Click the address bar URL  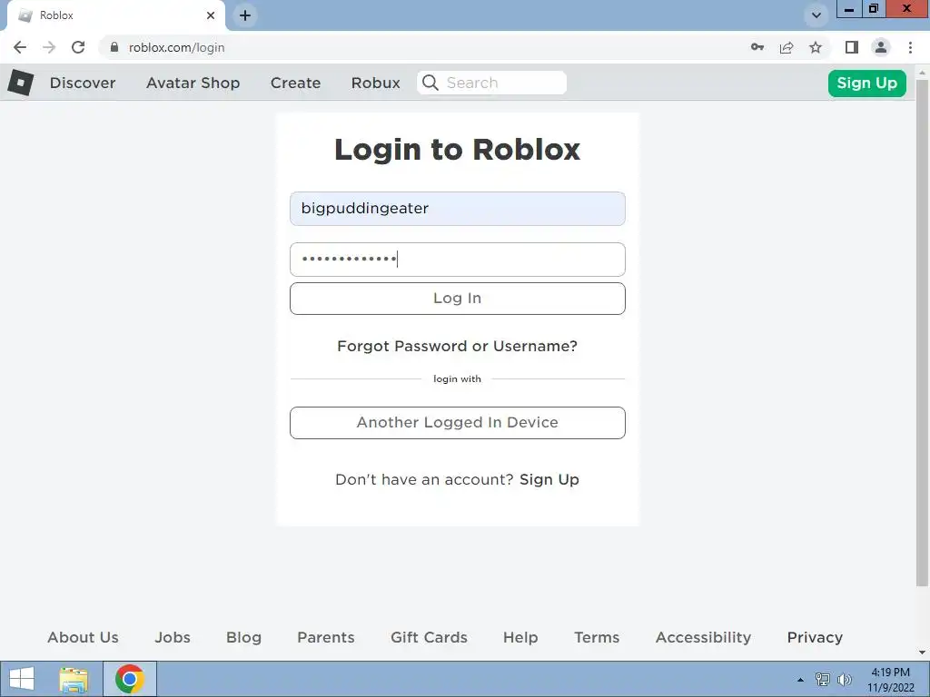[x=177, y=47]
